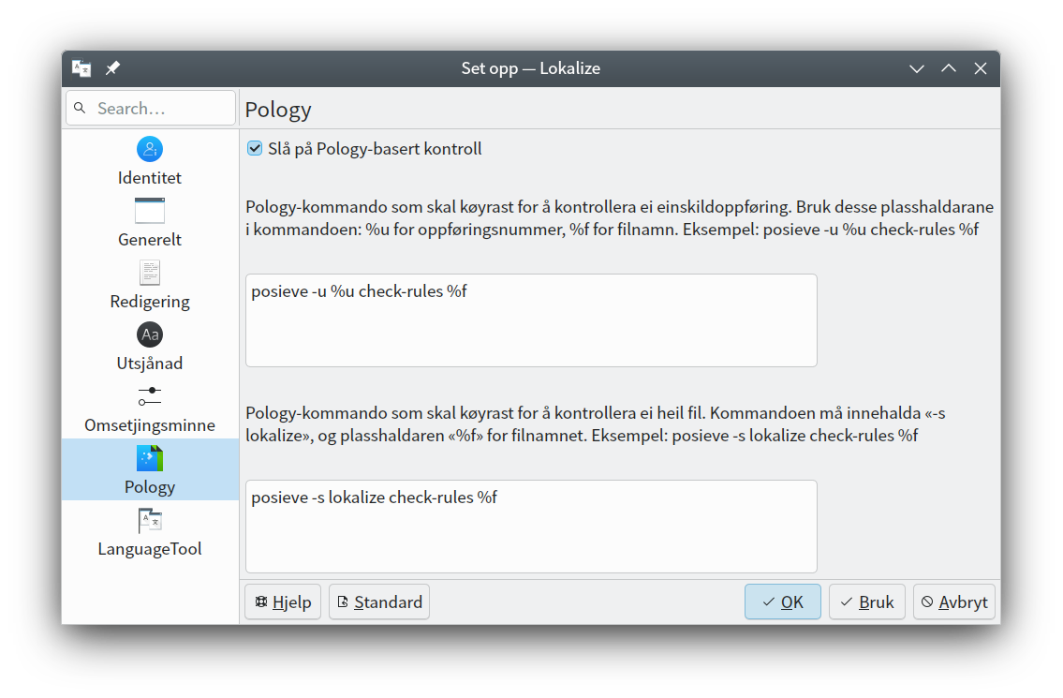Screen dimensions: 1063x698
Task: Focus the sidebar Search field
Action: [161, 109]
